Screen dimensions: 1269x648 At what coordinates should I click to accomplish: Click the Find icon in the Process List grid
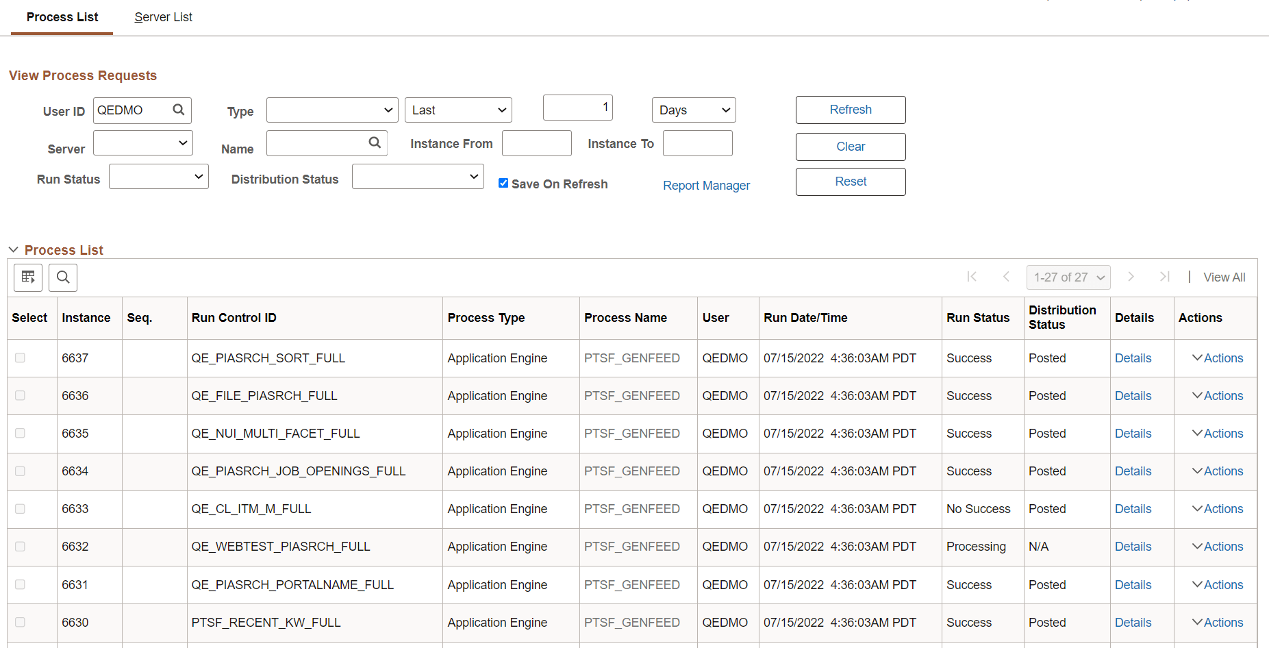coord(62,277)
